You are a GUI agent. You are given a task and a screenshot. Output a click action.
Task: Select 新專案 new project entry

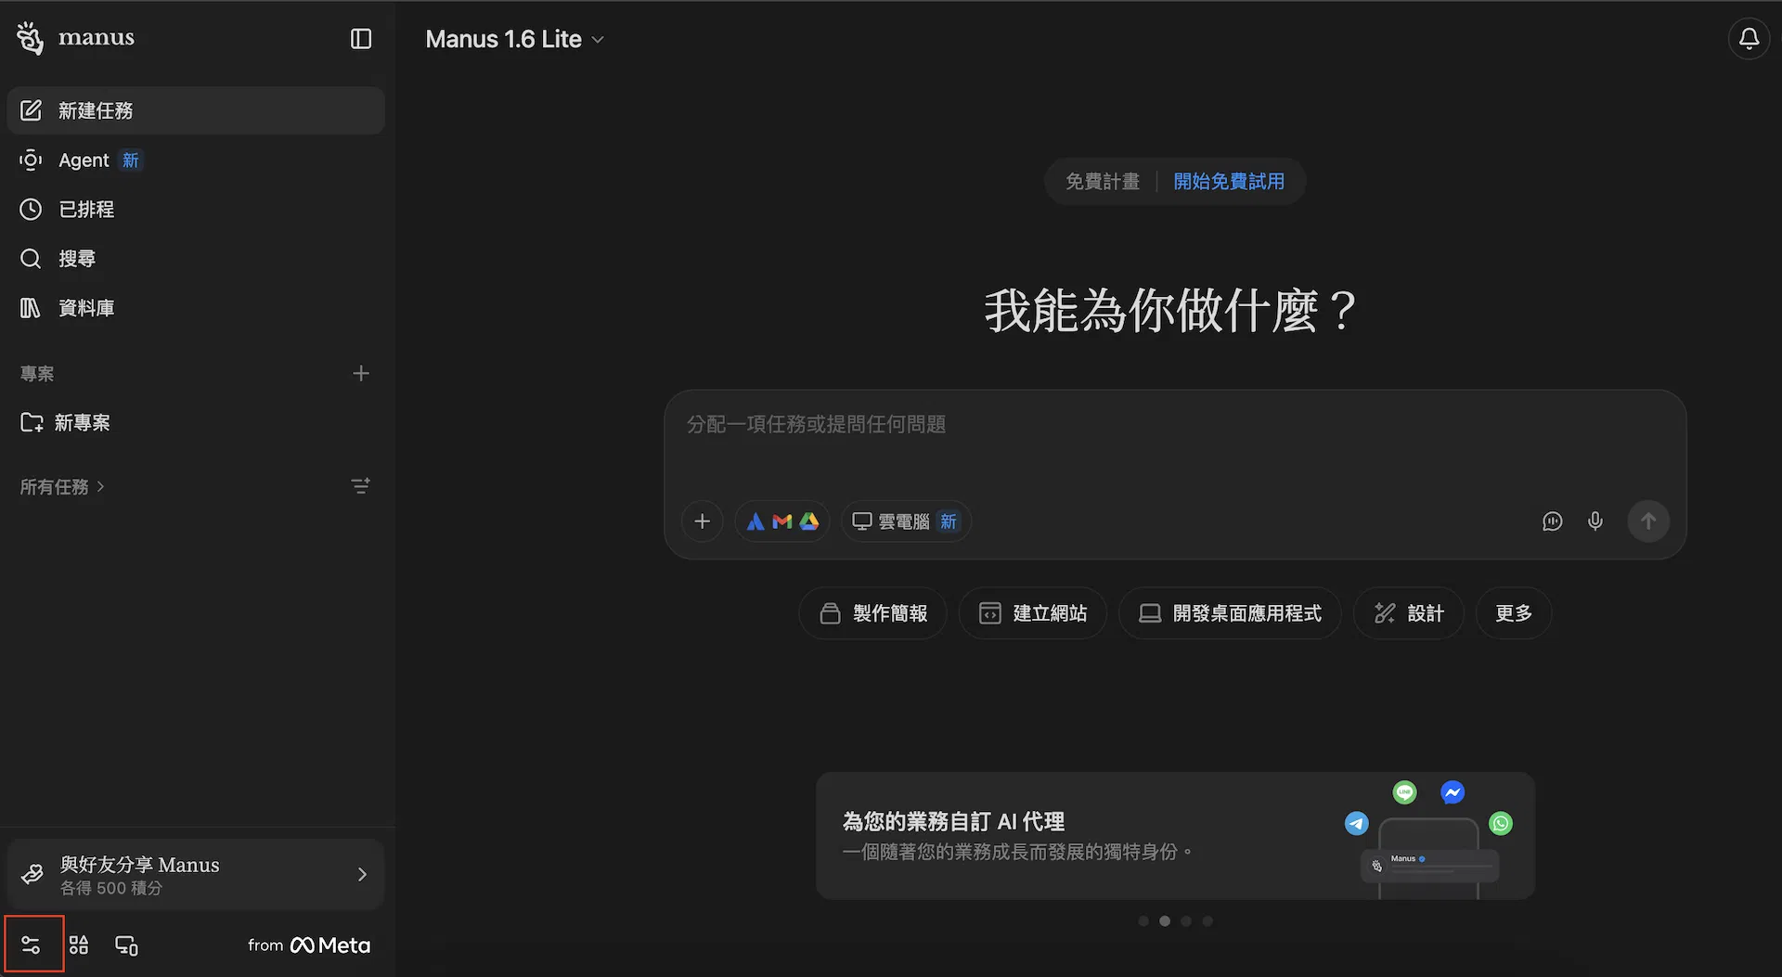click(x=196, y=423)
